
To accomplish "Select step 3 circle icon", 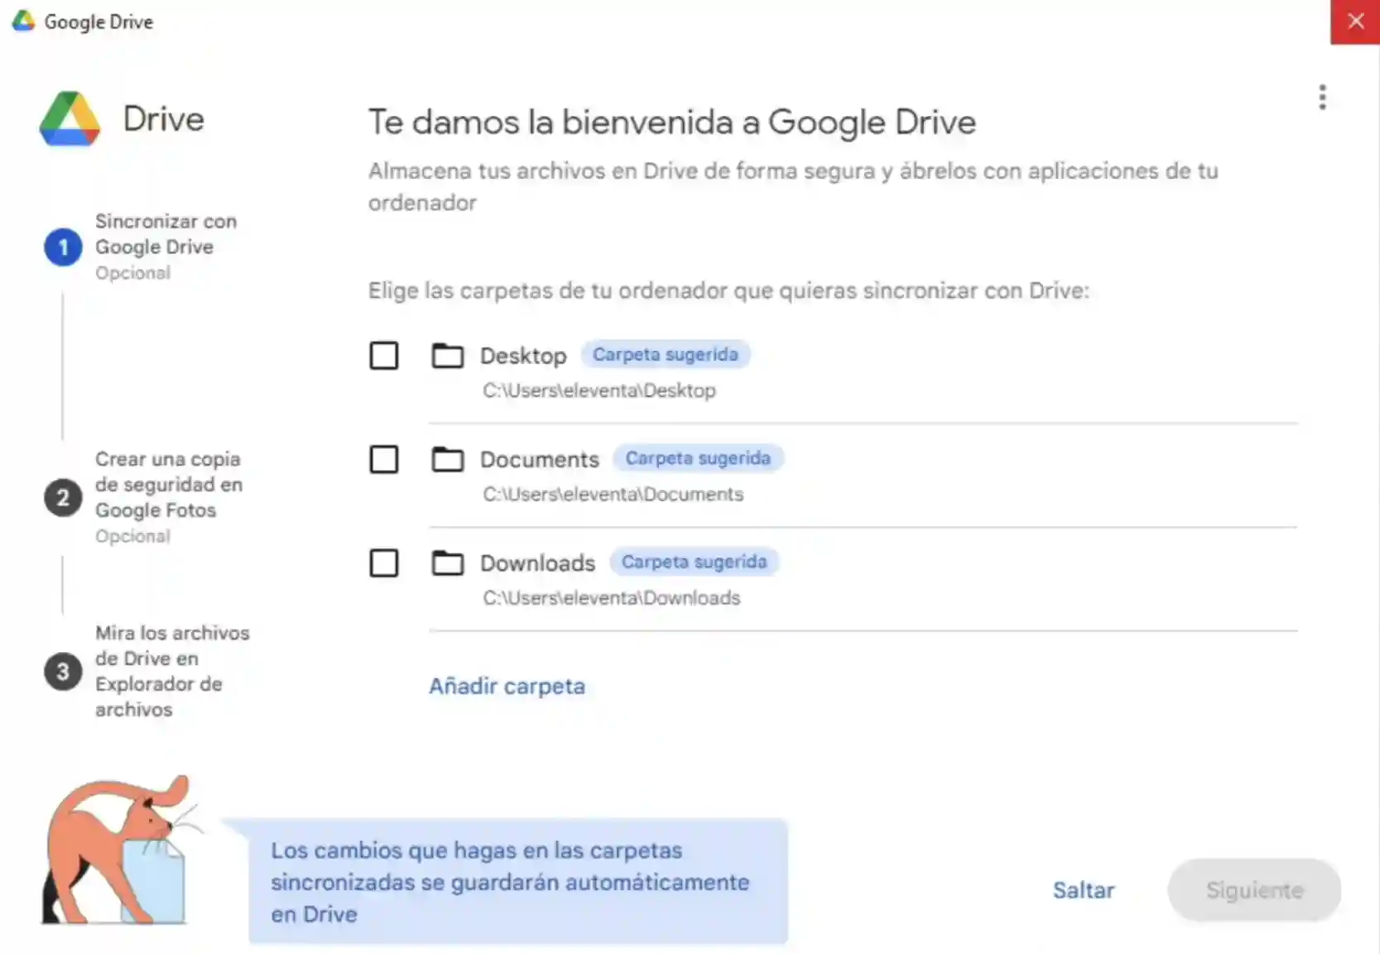I will pos(63,671).
